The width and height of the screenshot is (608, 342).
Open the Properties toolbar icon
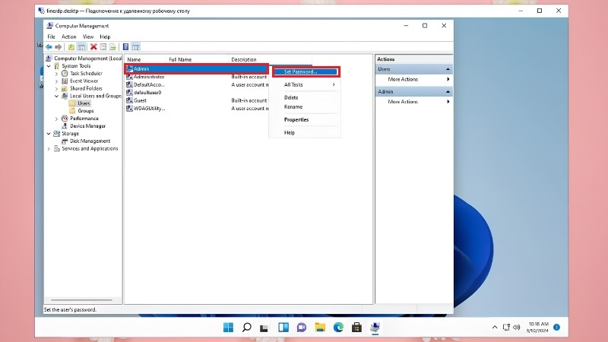[x=103, y=47]
